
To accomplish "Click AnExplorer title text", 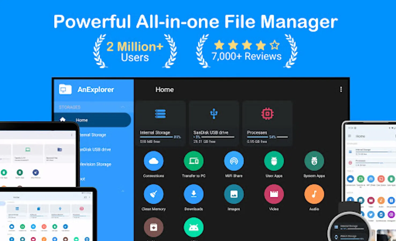I will [96, 90].
